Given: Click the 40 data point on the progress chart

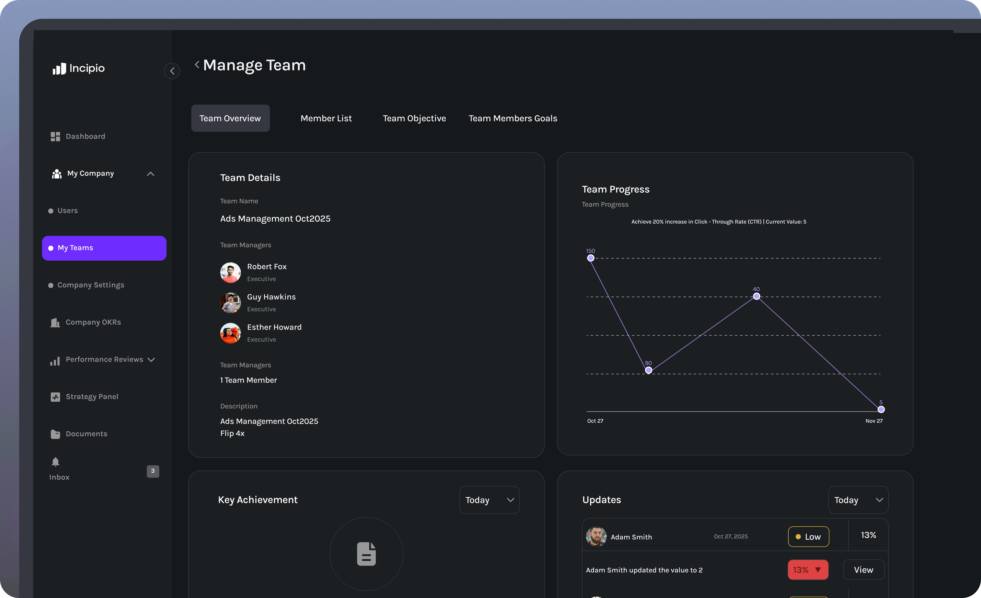Looking at the screenshot, I should (756, 296).
